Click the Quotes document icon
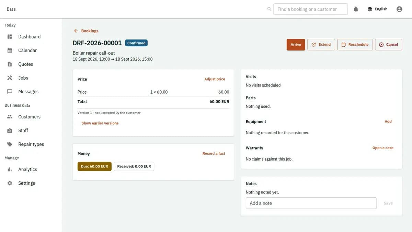 pos(10,64)
